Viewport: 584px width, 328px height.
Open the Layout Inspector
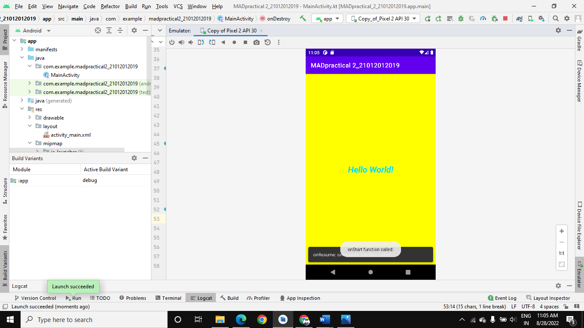[548, 298]
